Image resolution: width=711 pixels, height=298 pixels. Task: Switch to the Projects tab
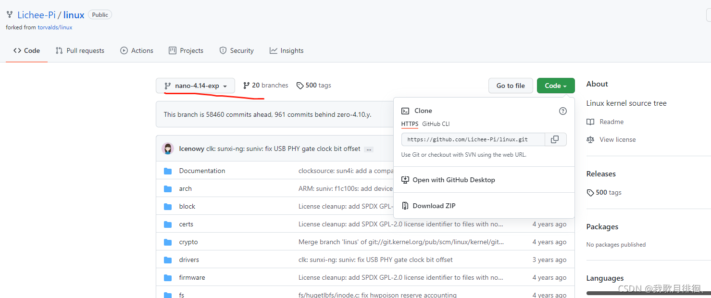pos(186,50)
